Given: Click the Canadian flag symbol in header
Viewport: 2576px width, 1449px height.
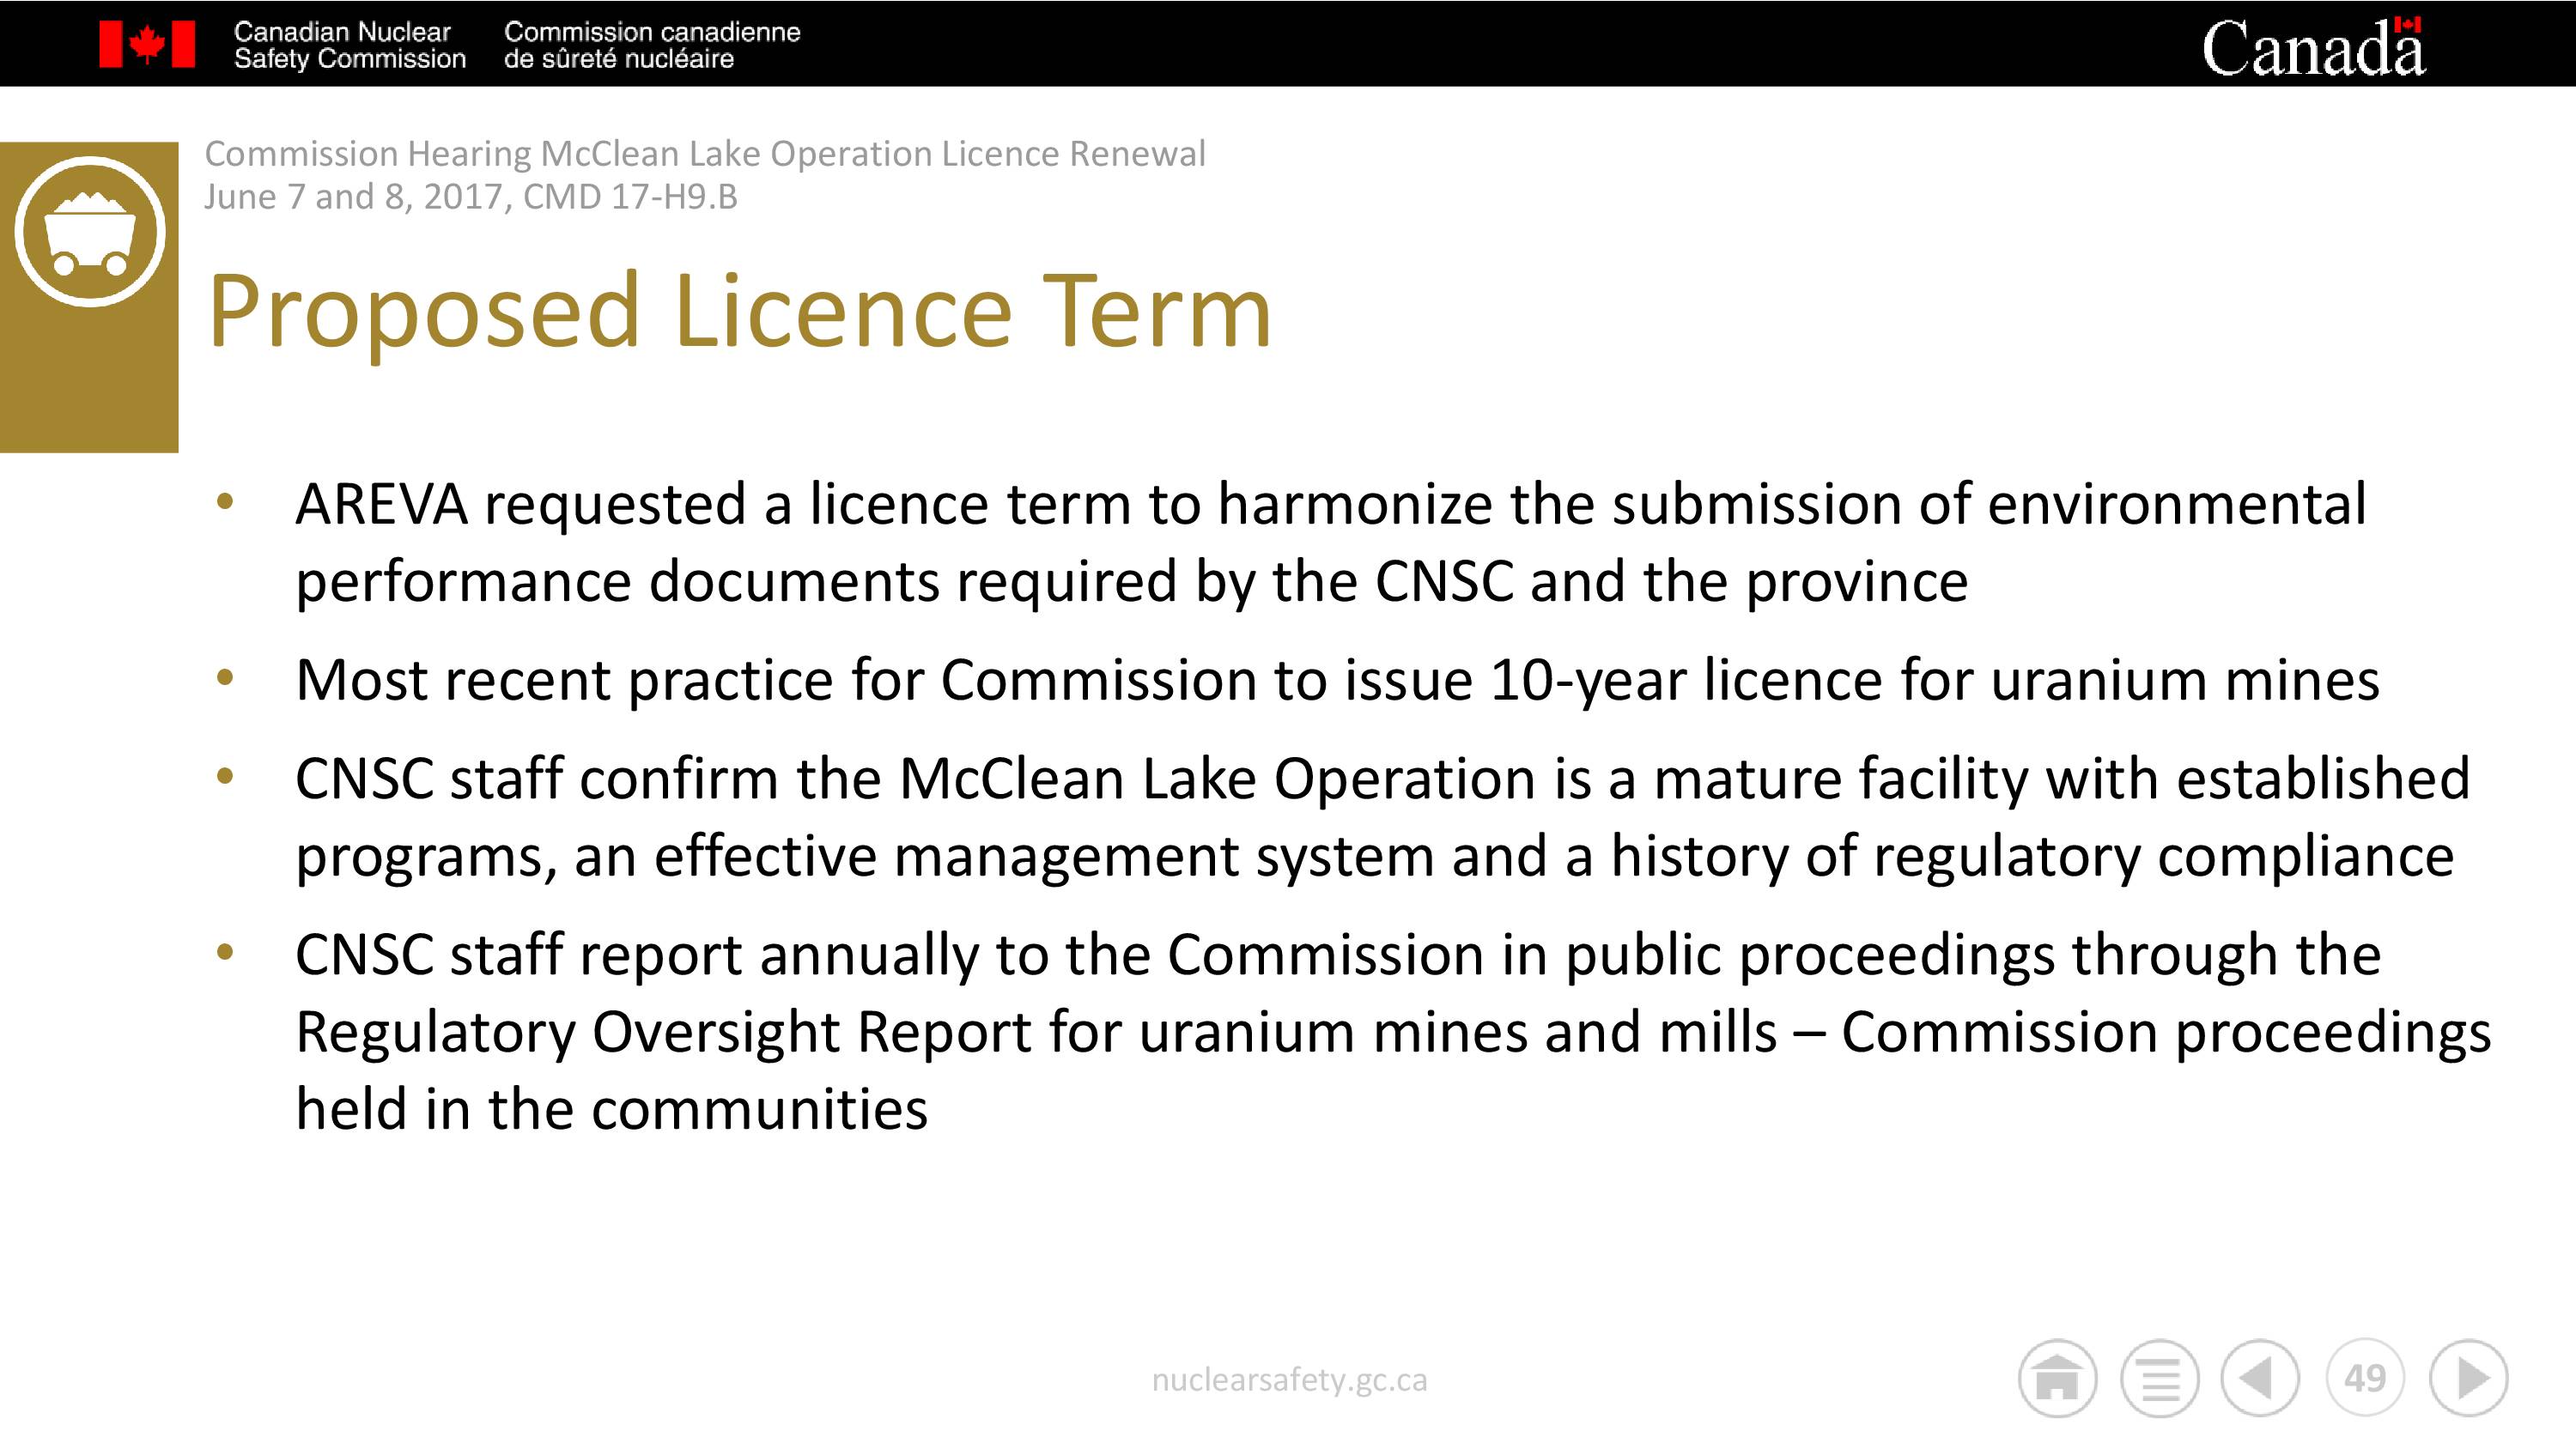Looking at the screenshot, I should 147,45.
